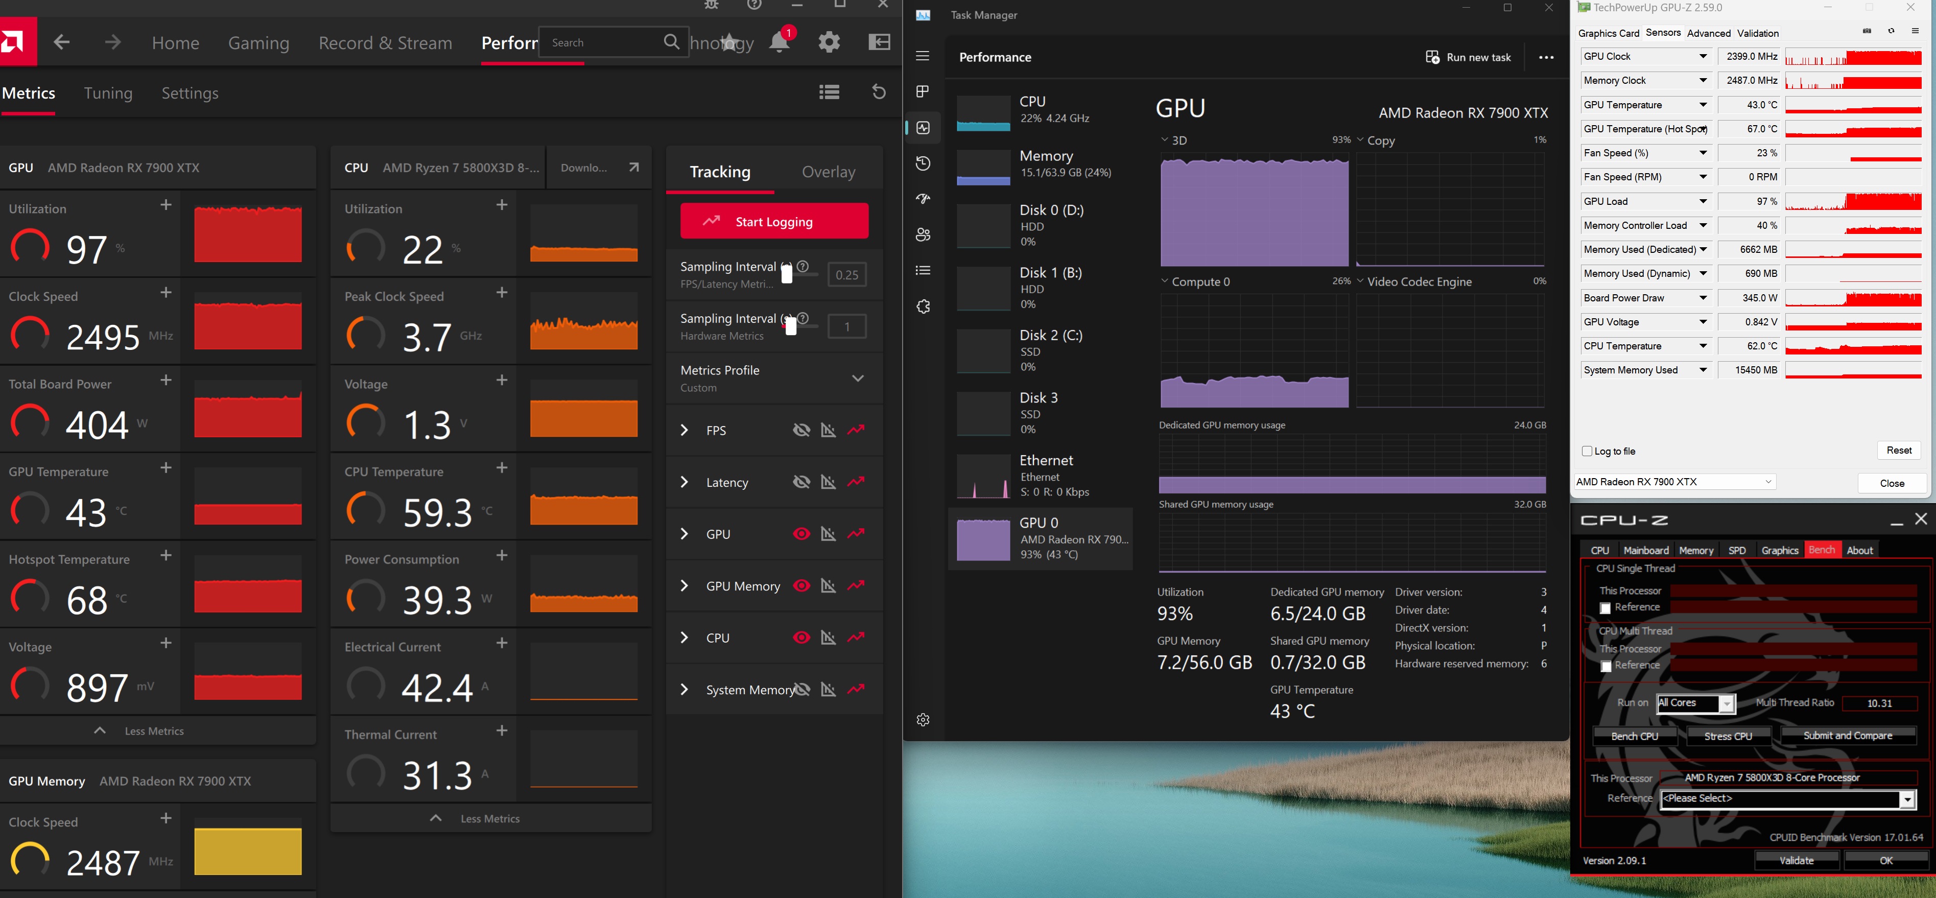Switch to AMD Gaming tab

click(258, 43)
